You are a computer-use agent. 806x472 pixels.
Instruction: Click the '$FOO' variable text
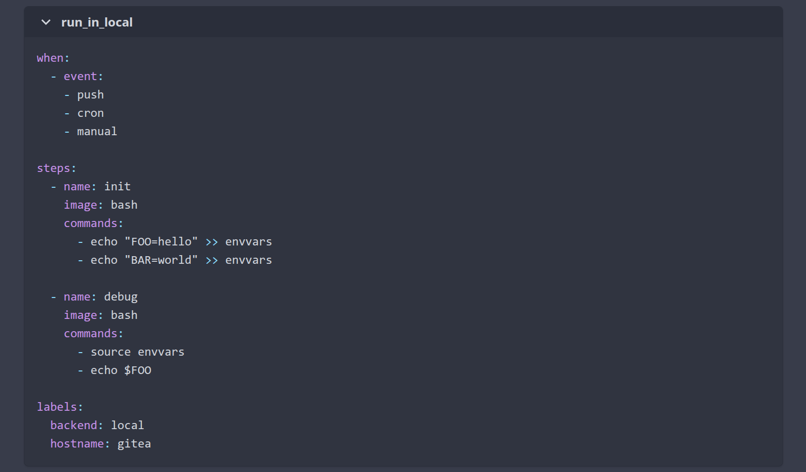tap(138, 370)
